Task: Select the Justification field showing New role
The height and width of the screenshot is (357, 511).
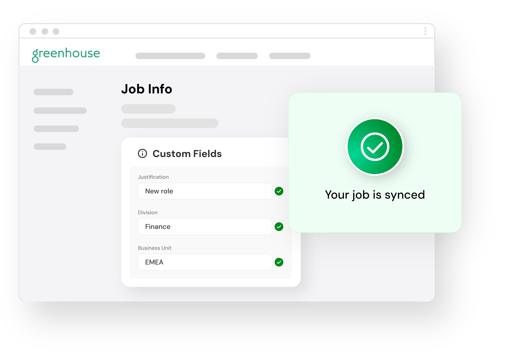Action: (205, 191)
